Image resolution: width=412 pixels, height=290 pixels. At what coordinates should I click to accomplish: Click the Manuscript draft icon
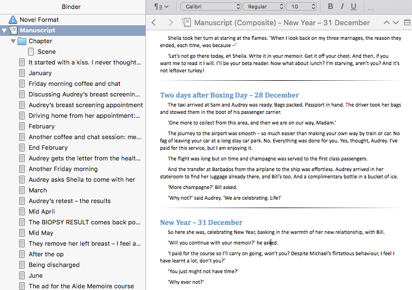pos(13,30)
